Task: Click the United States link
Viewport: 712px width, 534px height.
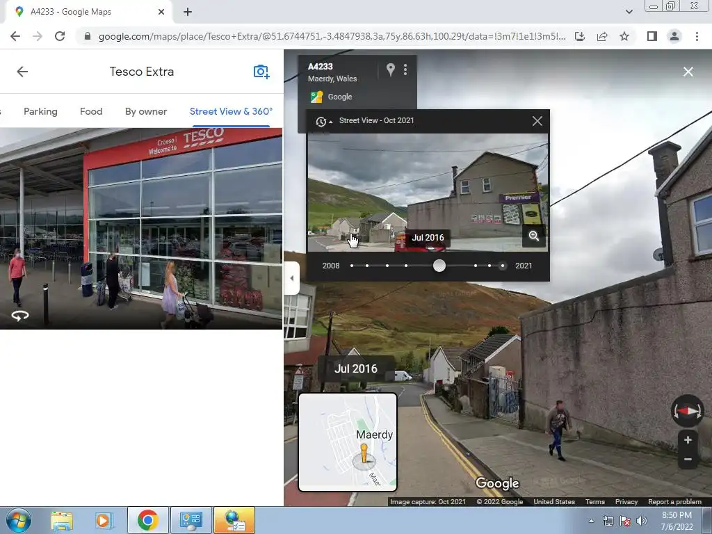Action: click(x=554, y=502)
